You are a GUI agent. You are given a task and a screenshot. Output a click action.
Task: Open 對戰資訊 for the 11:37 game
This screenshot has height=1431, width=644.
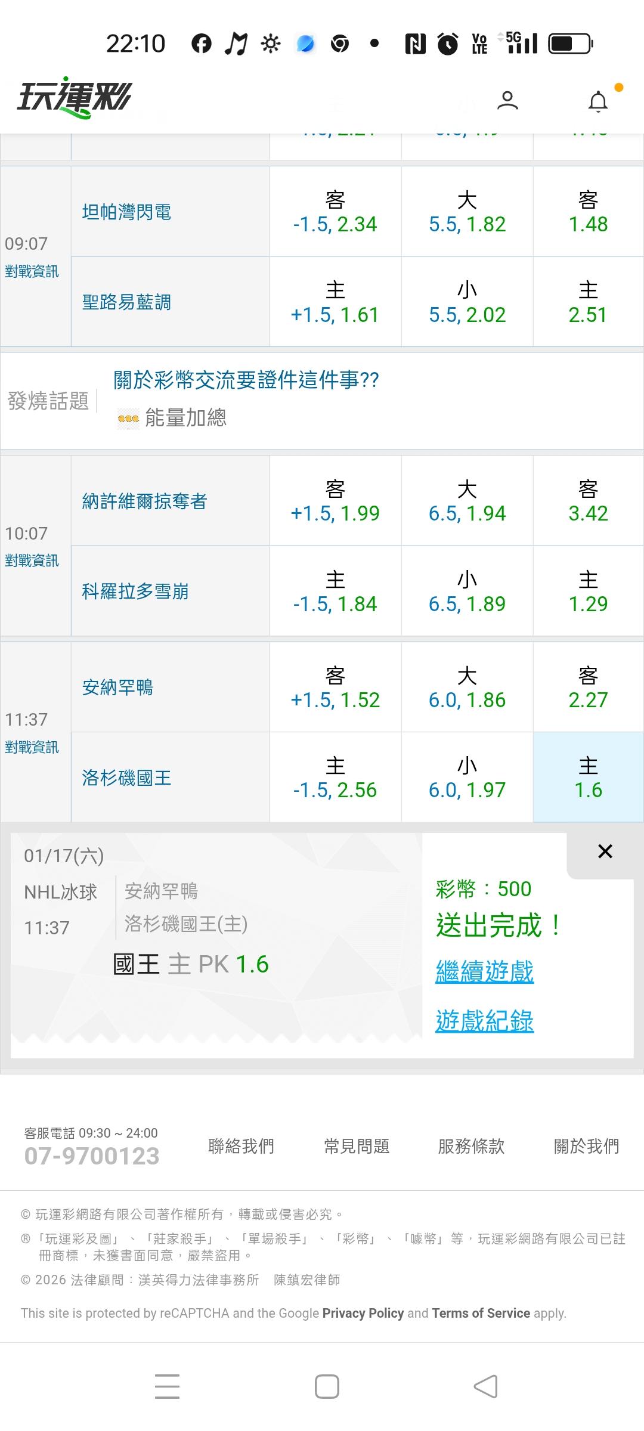(x=32, y=748)
